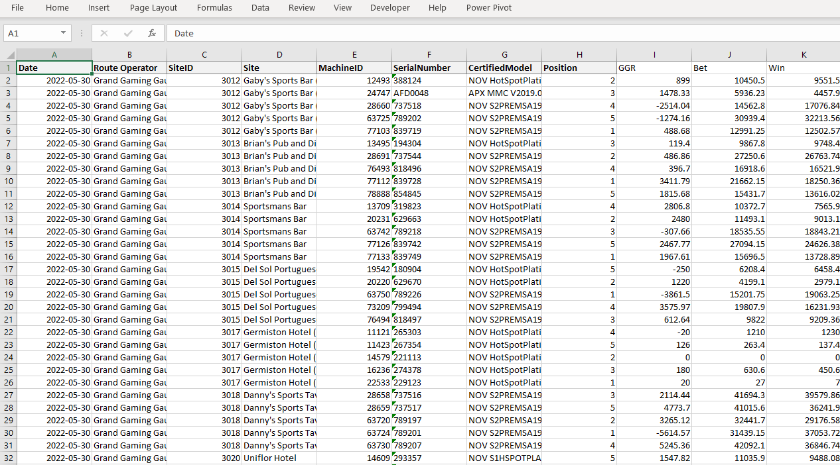Click the Bet header cell

[729, 68]
